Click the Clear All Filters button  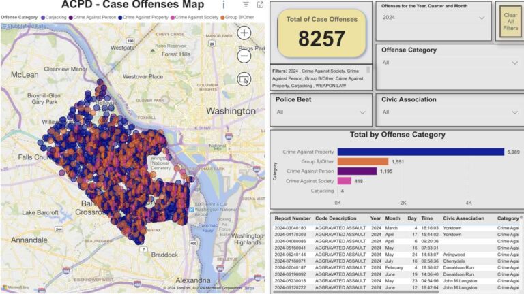pyautogui.click(x=510, y=22)
